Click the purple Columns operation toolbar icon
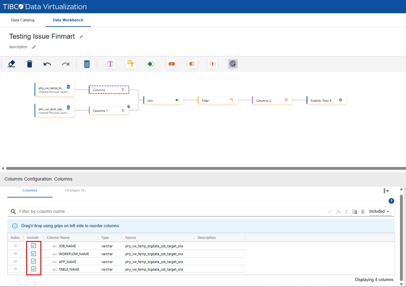 tap(110, 64)
